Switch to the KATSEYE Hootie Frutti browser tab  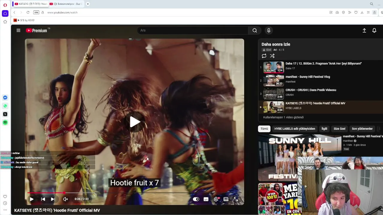[x=31, y=4]
